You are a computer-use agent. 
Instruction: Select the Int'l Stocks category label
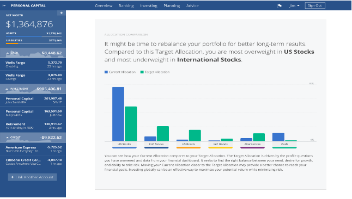coord(156,144)
